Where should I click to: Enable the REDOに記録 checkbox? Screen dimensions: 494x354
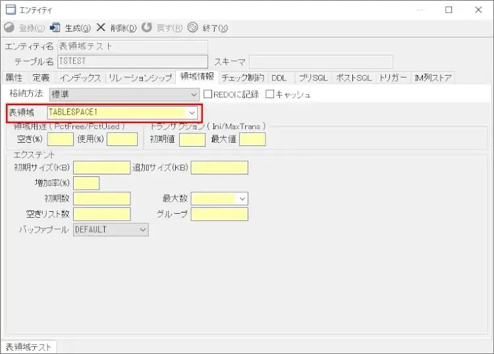(207, 95)
